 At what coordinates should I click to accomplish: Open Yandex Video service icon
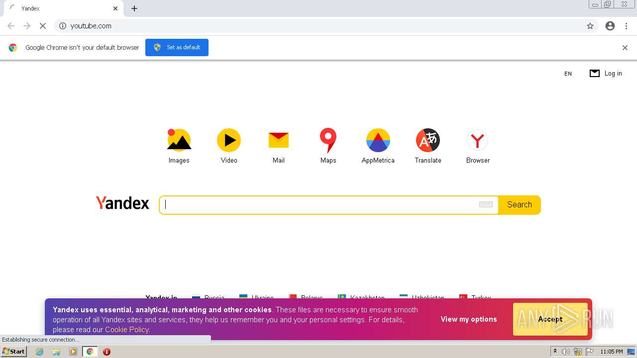tap(229, 140)
